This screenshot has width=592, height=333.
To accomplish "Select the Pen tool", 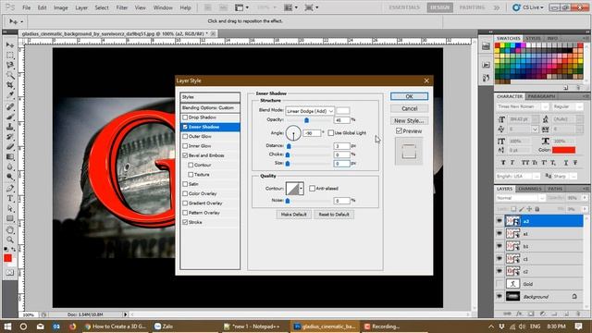I will click(10, 189).
